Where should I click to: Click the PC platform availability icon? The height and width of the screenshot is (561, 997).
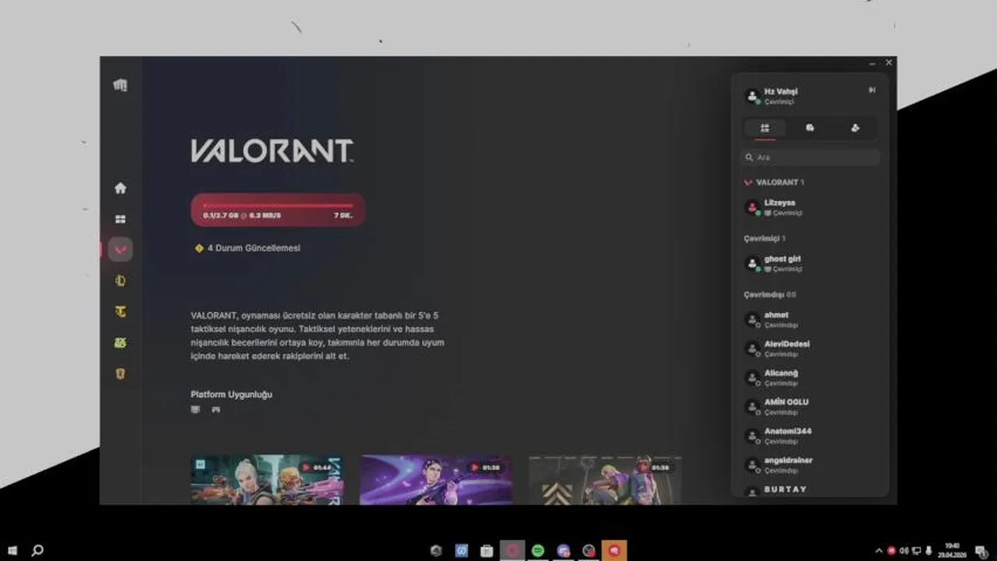pos(196,409)
